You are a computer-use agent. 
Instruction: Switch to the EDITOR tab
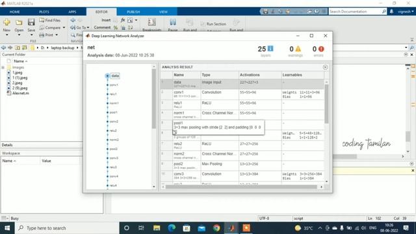coord(101,12)
